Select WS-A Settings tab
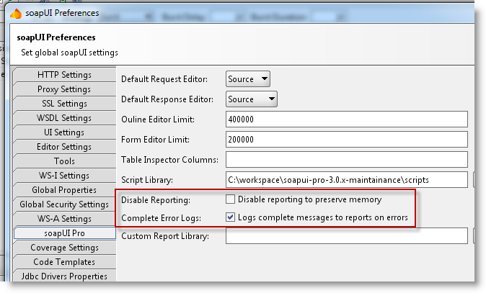 coord(64,218)
